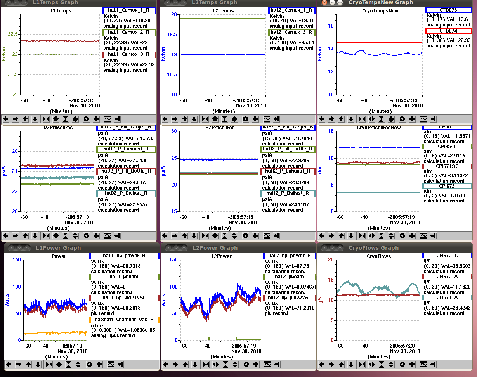Zoom in vertically in the CryoFlows toolbar

pos(382,365)
